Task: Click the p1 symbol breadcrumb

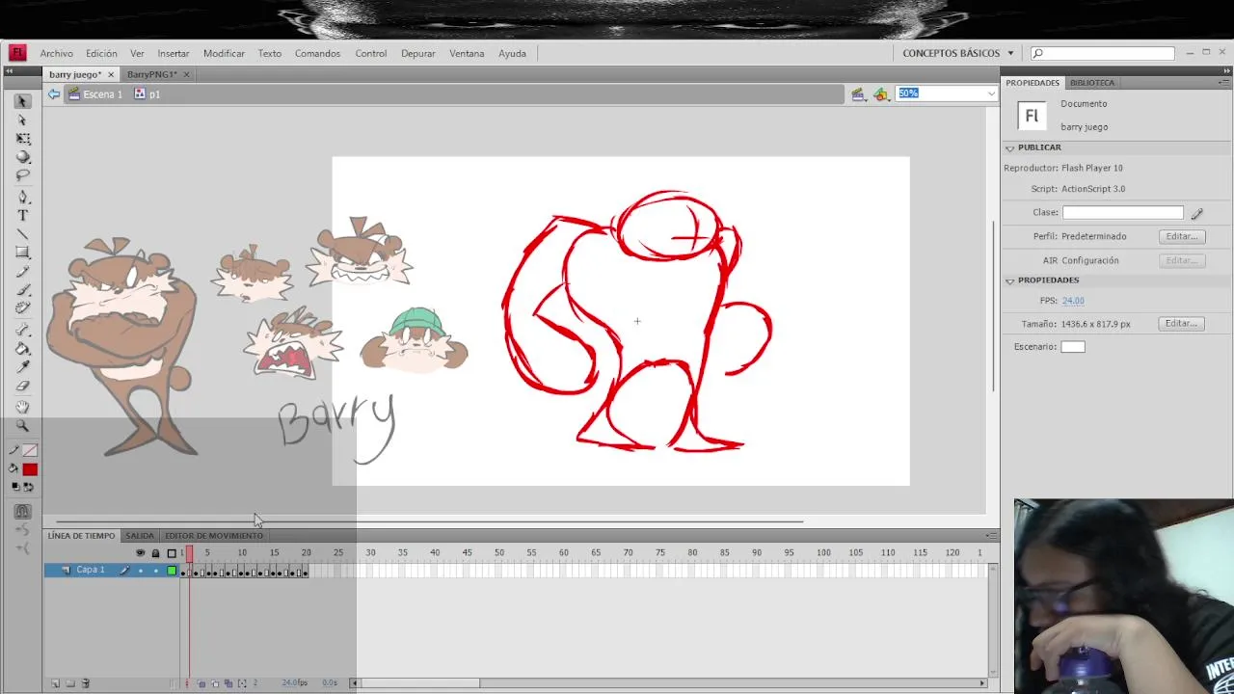Action: [148, 94]
